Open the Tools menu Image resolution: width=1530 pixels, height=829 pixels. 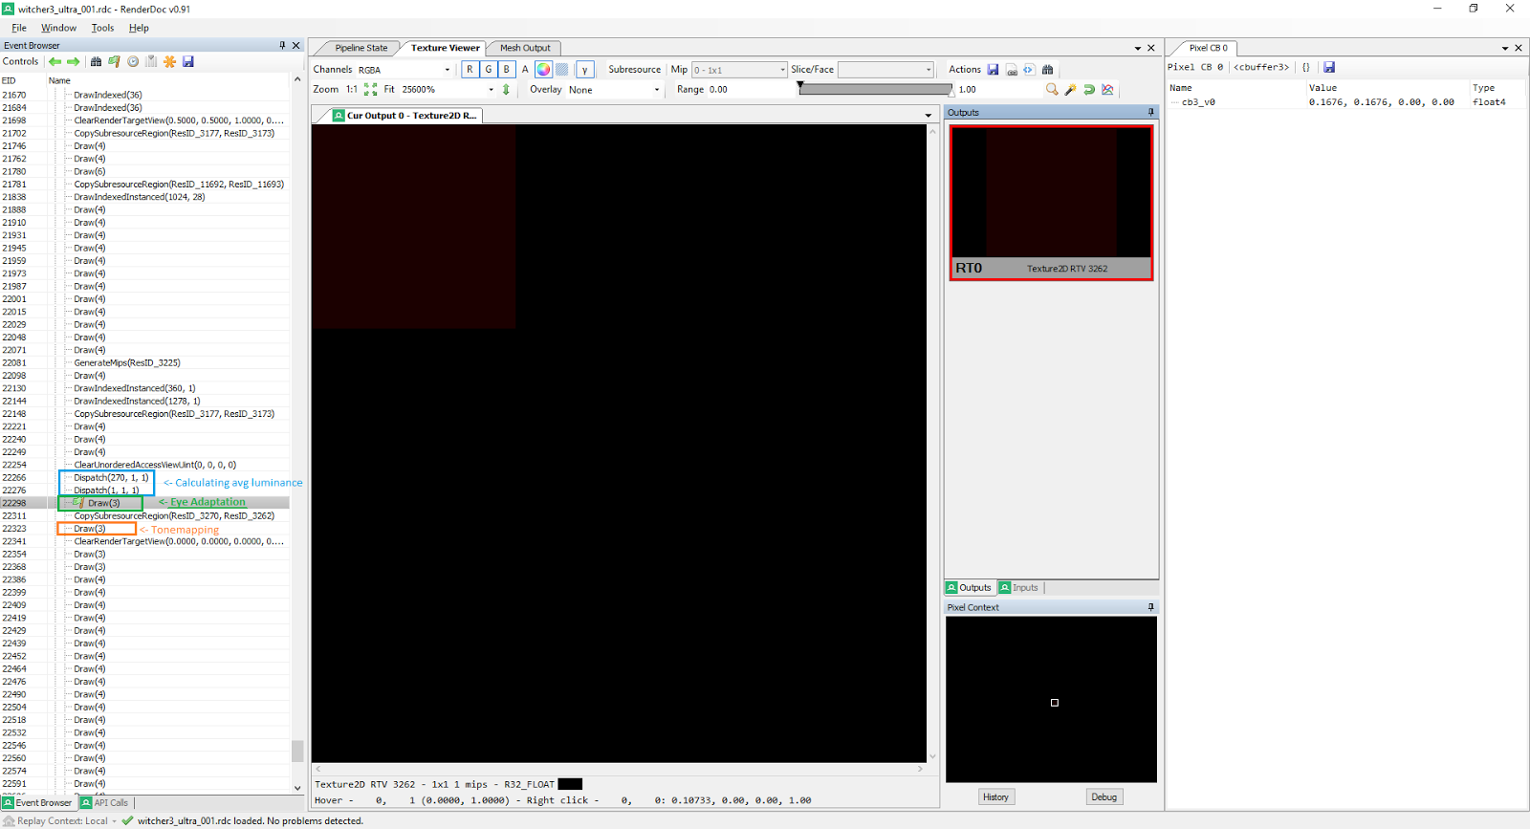tap(102, 28)
